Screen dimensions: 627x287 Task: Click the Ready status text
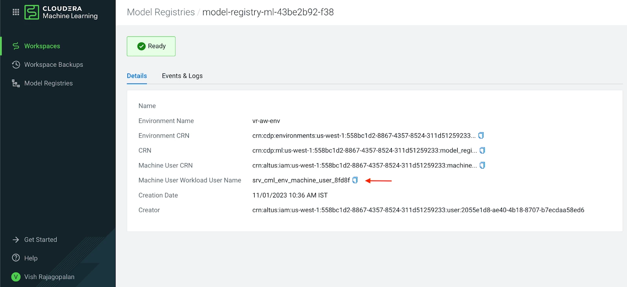coord(157,46)
